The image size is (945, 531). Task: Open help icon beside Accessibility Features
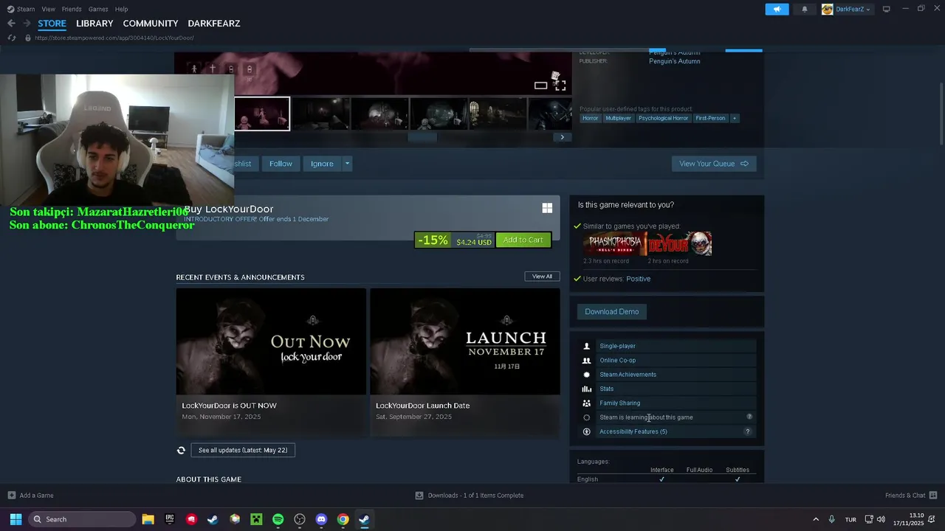[x=747, y=431]
